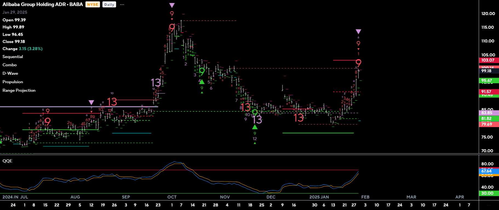499x210 pixels.
Task: Toggle the D-Wave indicator label
Action: pos(10,73)
